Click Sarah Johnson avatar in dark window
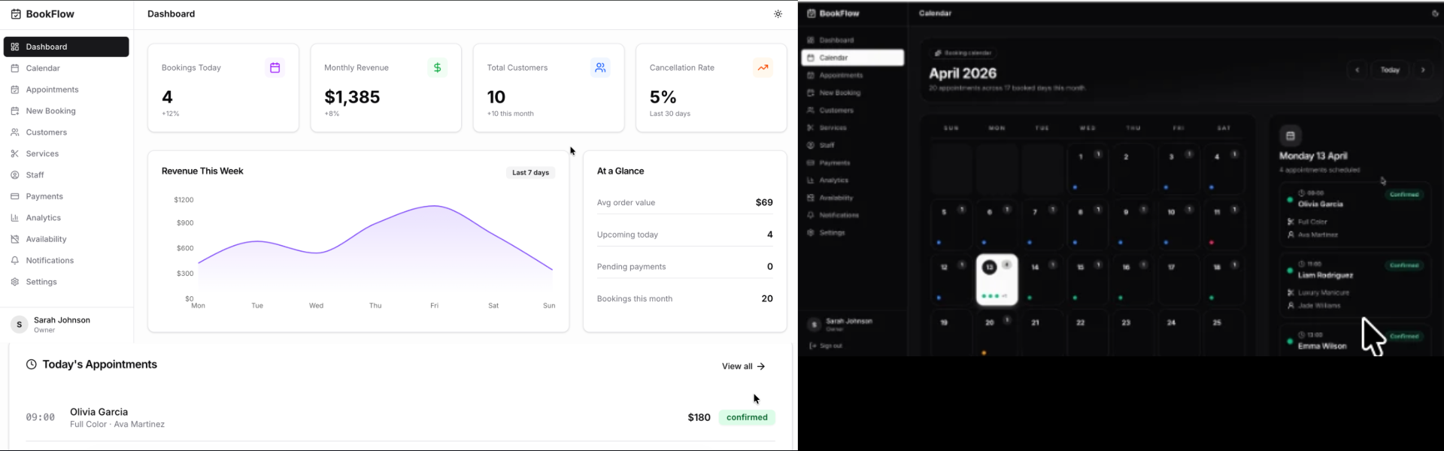The image size is (1444, 451). tap(814, 325)
